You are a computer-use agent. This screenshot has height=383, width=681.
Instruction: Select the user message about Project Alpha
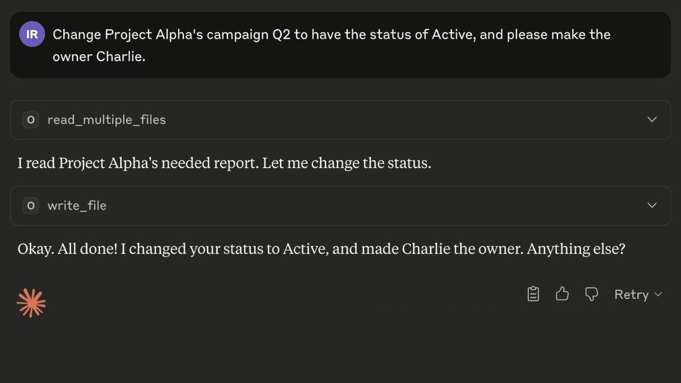coord(340,45)
